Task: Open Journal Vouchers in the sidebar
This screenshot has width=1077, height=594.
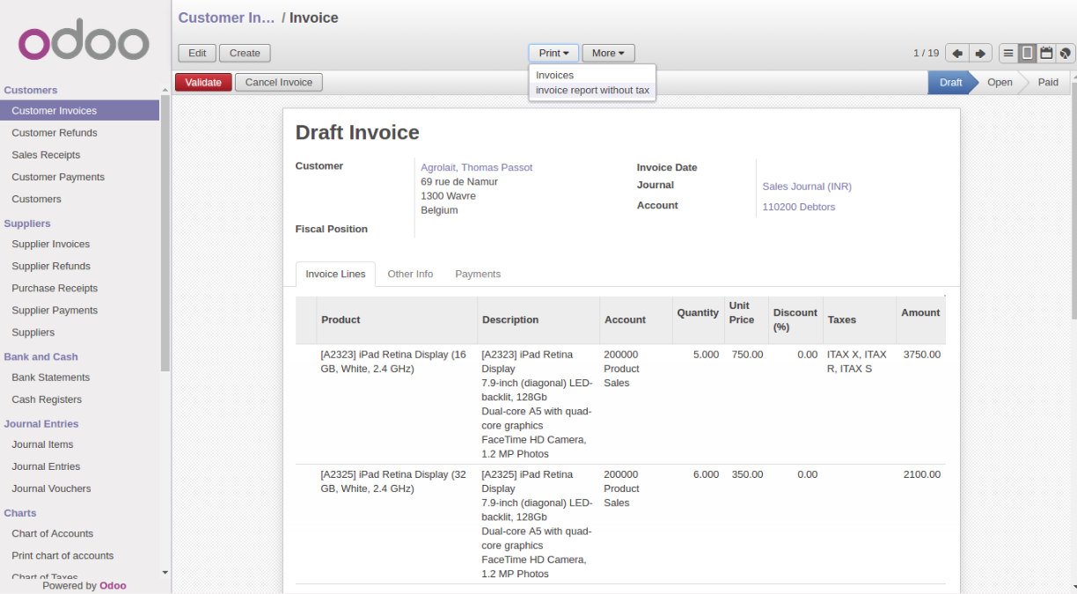Action: 79,488
